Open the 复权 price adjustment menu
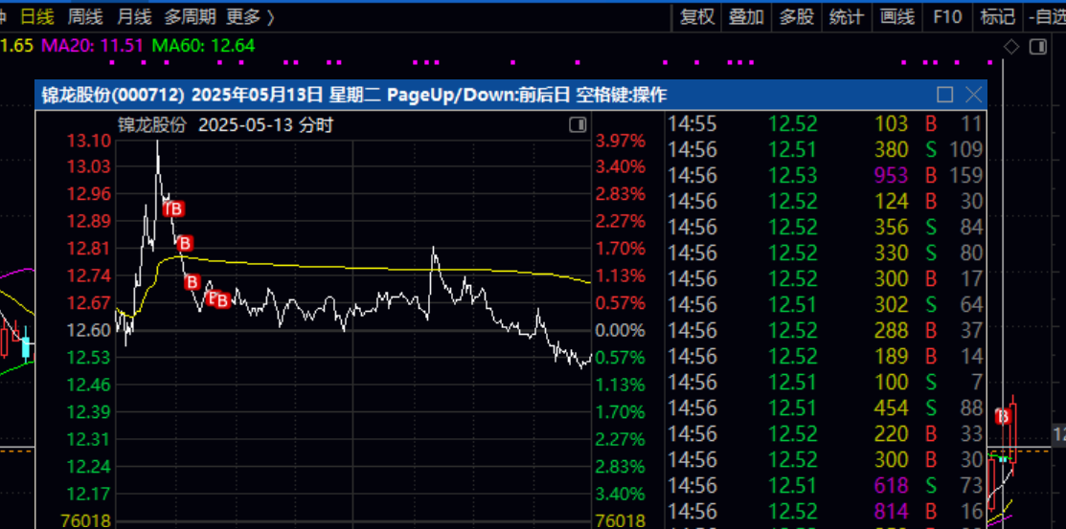The width and height of the screenshot is (1066, 529). [697, 17]
